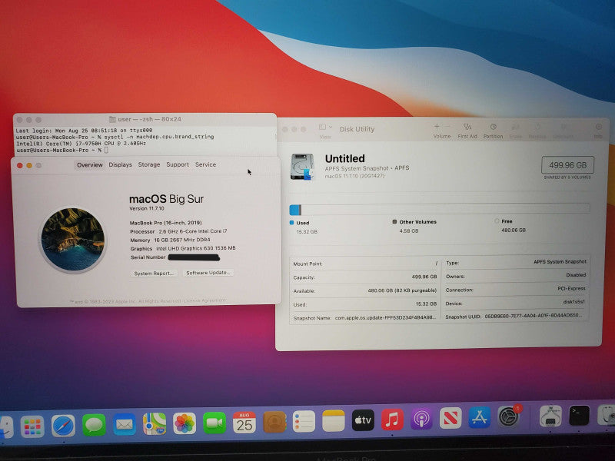Click the First Aid toolbar icon in Disk Utility
Viewport: 615px width, 461px height.
click(467, 127)
